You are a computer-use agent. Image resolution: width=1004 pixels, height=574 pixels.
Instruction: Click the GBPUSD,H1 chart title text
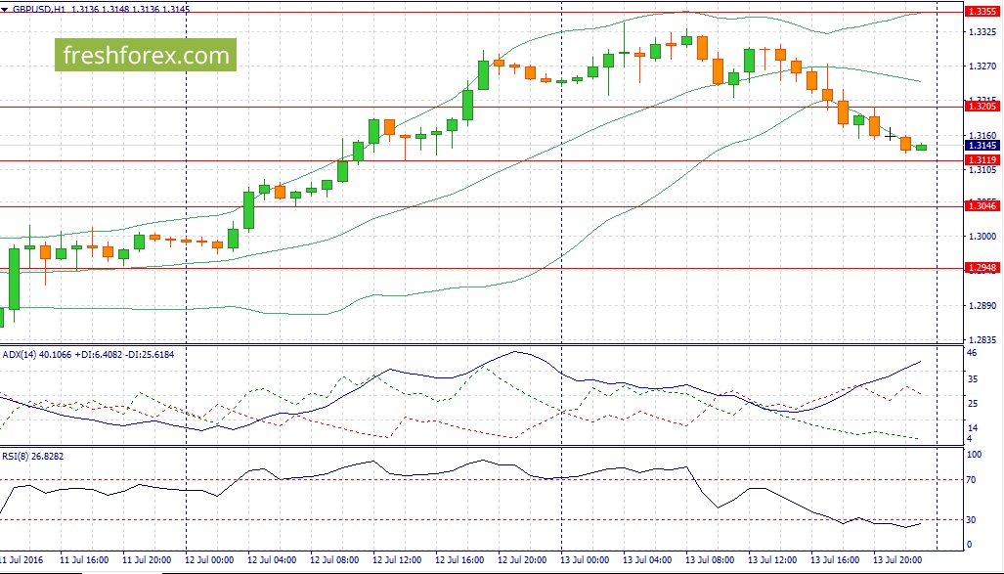38,9
